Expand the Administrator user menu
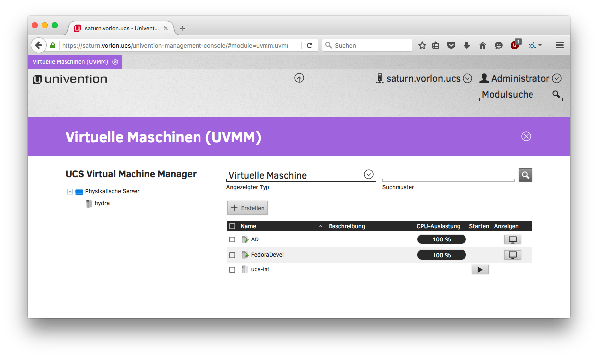The width and height of the screenshot is (598, 358). (x=556, y=78)
